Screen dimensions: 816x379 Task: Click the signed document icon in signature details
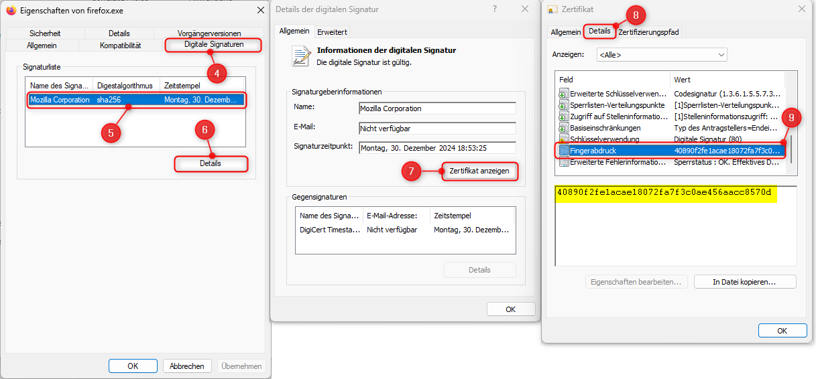[301, 56]
